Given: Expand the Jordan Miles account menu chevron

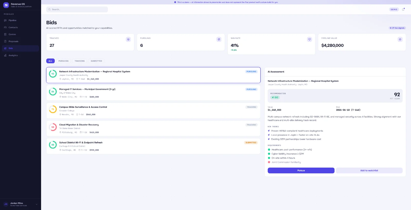Looking at the screenshot, I should tap(36, 204).
